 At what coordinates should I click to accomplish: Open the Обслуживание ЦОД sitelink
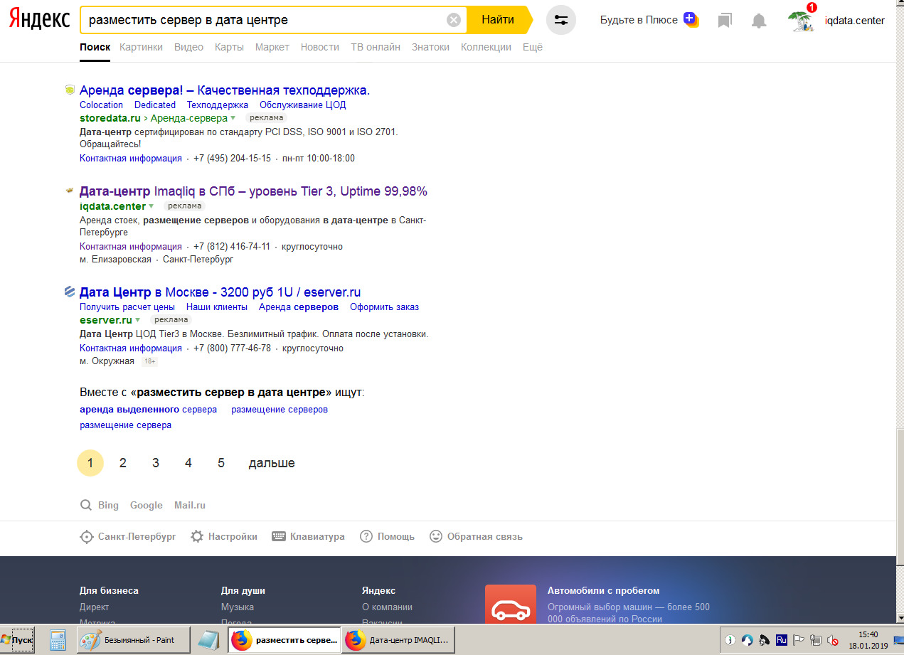pos(303,105)
